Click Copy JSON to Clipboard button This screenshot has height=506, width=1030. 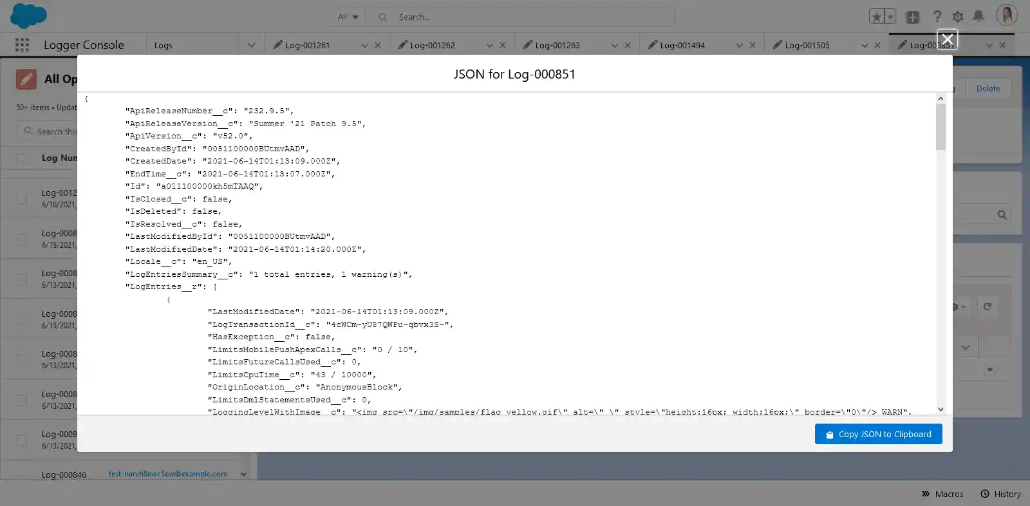tap(878, 434)
